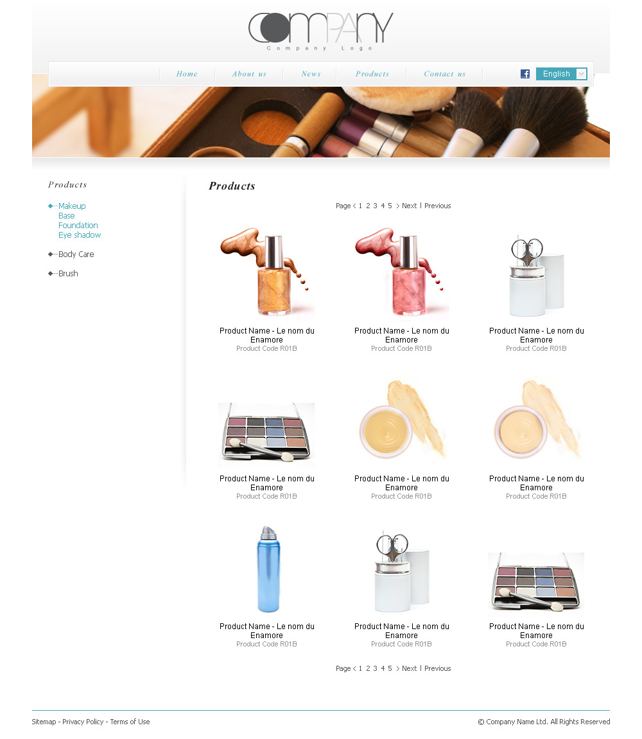This screenshot has height=739, width=642.
Task: Click top pagination right arrow
Action: coord(397,206)
